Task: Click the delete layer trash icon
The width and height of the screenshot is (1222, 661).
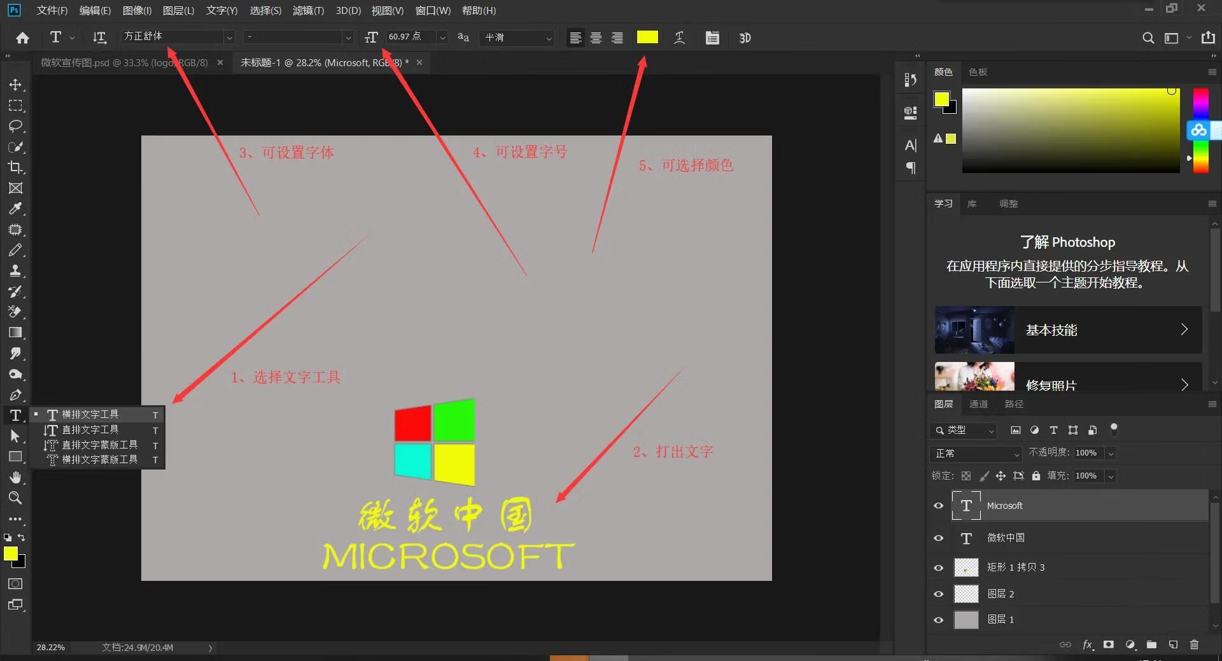Action: pyautogui.click(x=1194, y=644)
